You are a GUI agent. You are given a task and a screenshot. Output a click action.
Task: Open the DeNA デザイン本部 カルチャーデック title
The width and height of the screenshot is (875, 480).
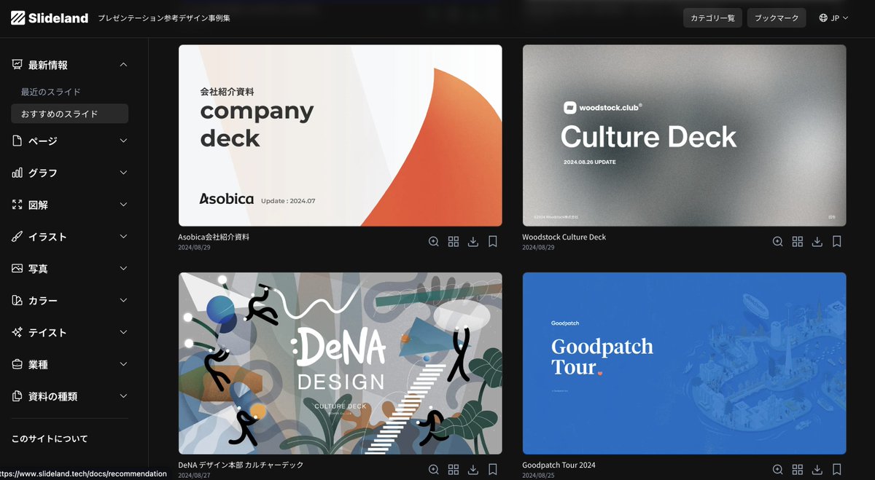(241, 465)
